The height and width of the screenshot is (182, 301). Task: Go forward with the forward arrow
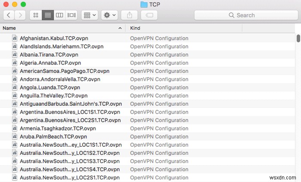[x=20, y=15]
